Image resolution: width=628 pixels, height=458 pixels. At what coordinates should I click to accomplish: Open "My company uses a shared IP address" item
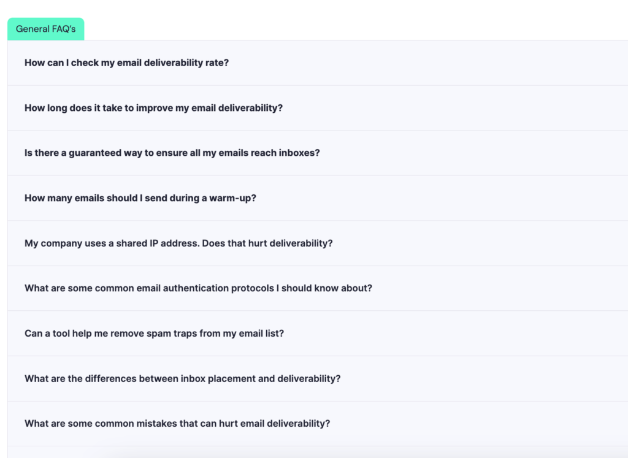(x=178, y=243)
